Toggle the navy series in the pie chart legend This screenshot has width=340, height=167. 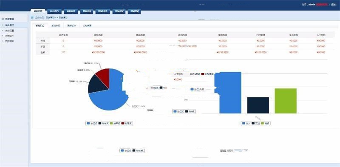103,123
